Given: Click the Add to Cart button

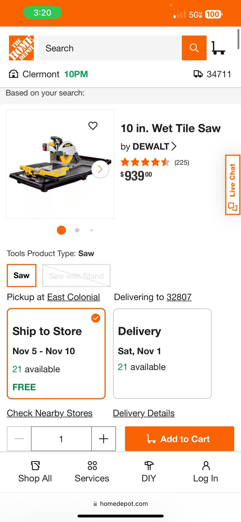Looking at the screenshot, I should tap(179, 439).
